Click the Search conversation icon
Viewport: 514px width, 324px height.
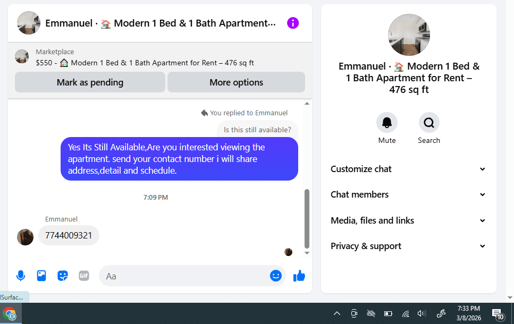tap(429, 123)
